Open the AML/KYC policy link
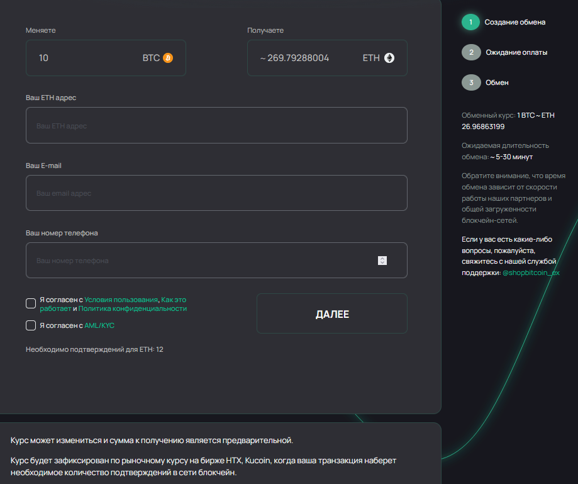 pyautogui.click(x=99, y=325)
